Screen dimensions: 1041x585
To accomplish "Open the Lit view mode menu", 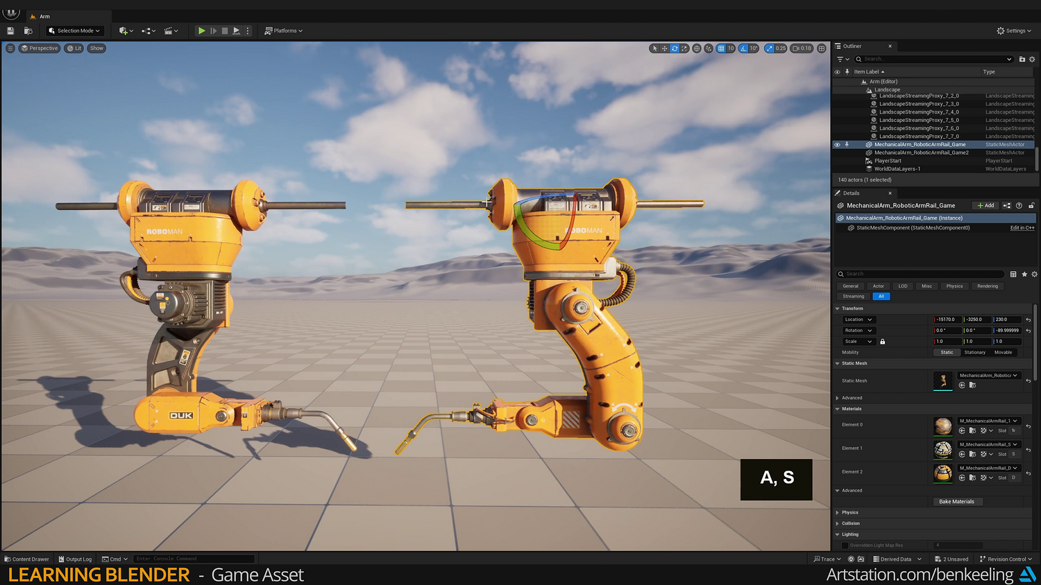I will tap(74, 49).
